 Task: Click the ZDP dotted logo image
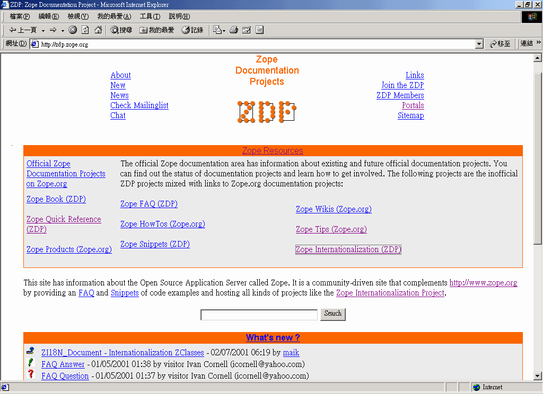267,112
